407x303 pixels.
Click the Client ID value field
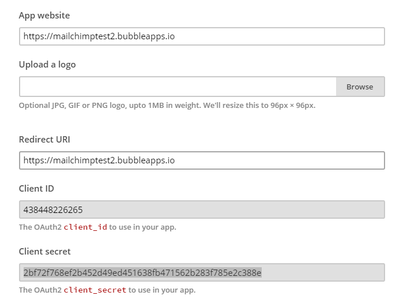[202, 210]
